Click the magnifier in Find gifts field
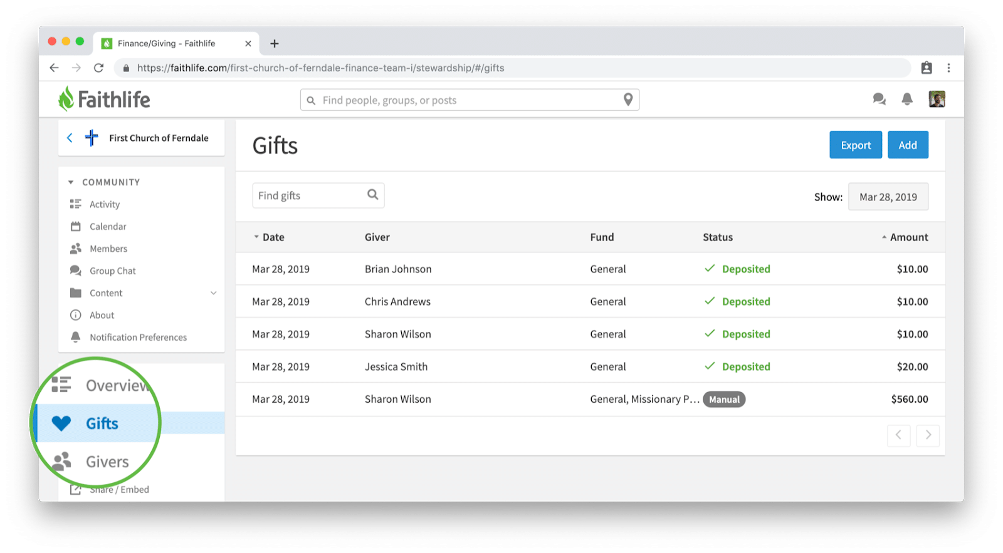 click(x=373, y=195)
